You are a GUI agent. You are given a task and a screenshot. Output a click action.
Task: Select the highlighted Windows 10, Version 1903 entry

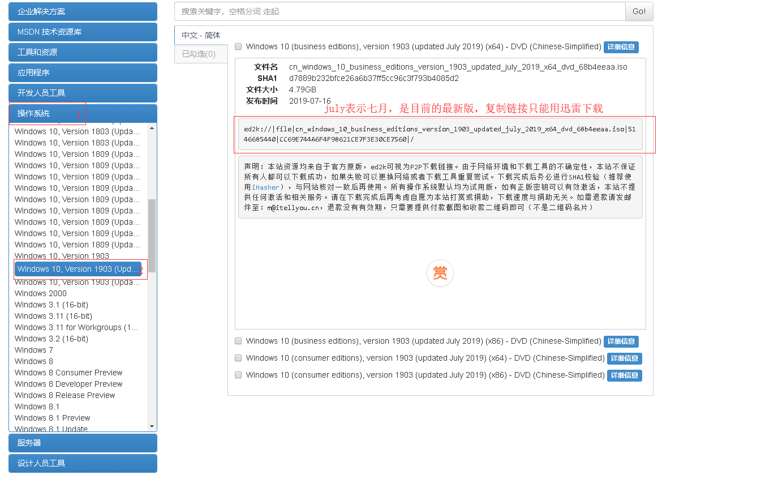(78, 269)
